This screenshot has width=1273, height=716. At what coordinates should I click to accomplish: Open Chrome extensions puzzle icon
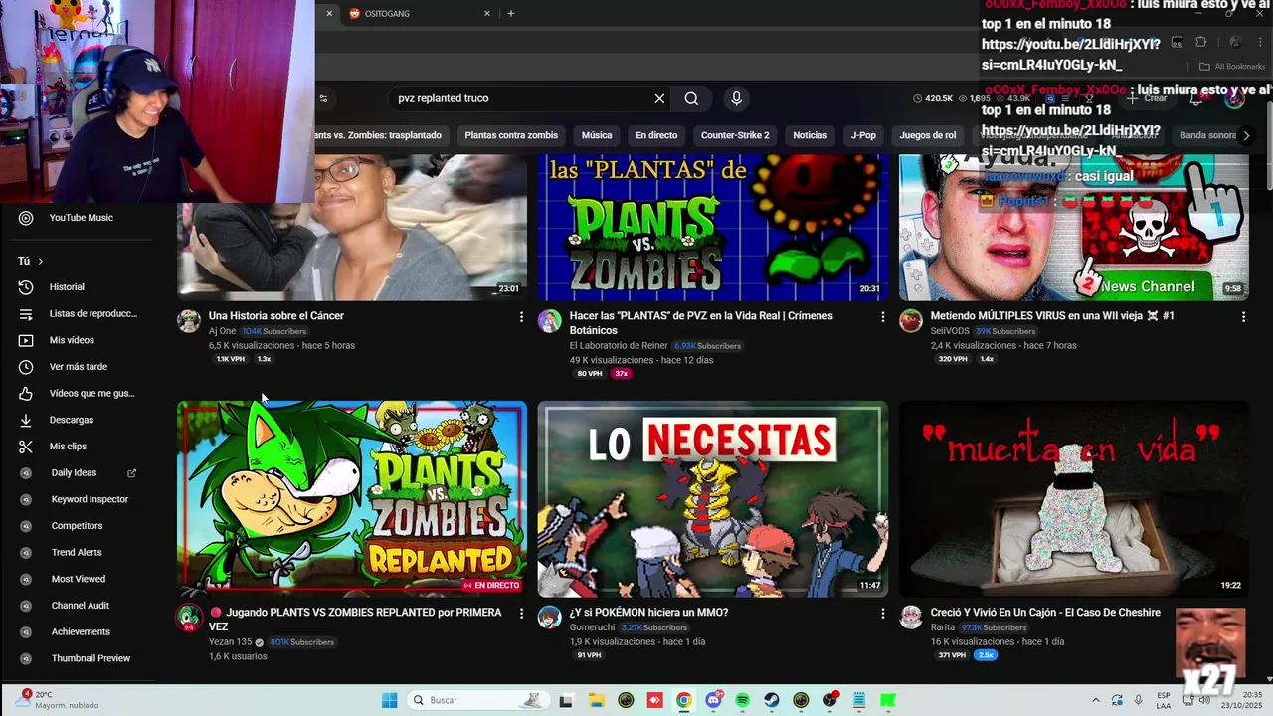pyautogui.click(x=1200, y=42)
